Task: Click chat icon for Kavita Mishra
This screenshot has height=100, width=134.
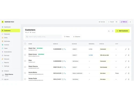Action: tap(63, 73)
